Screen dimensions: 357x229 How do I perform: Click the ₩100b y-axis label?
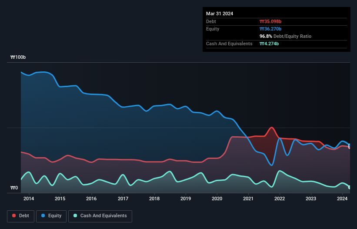click(18, 57)
